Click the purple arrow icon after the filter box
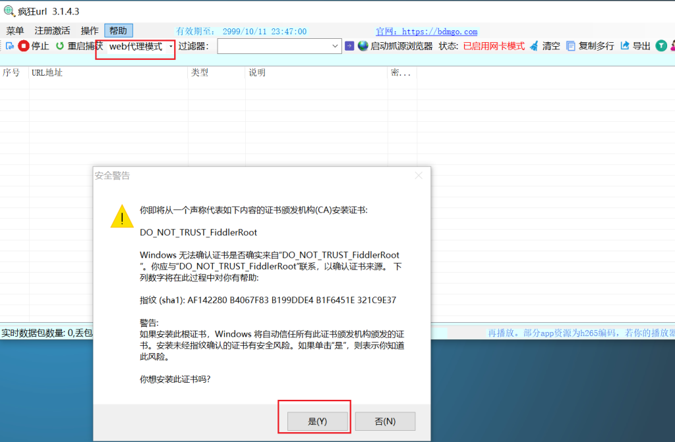Screen dimensions: 675x442 [349, 46]
